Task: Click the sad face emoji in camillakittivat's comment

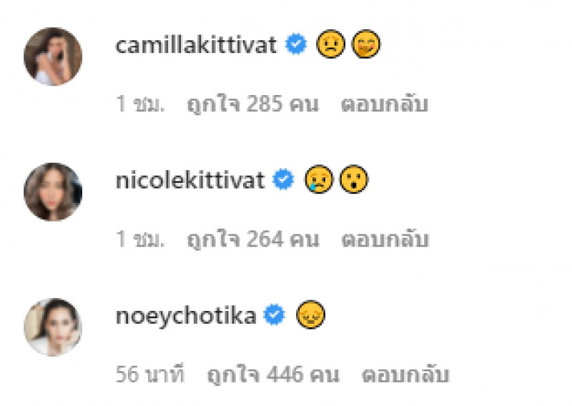Action: point(330,44)
